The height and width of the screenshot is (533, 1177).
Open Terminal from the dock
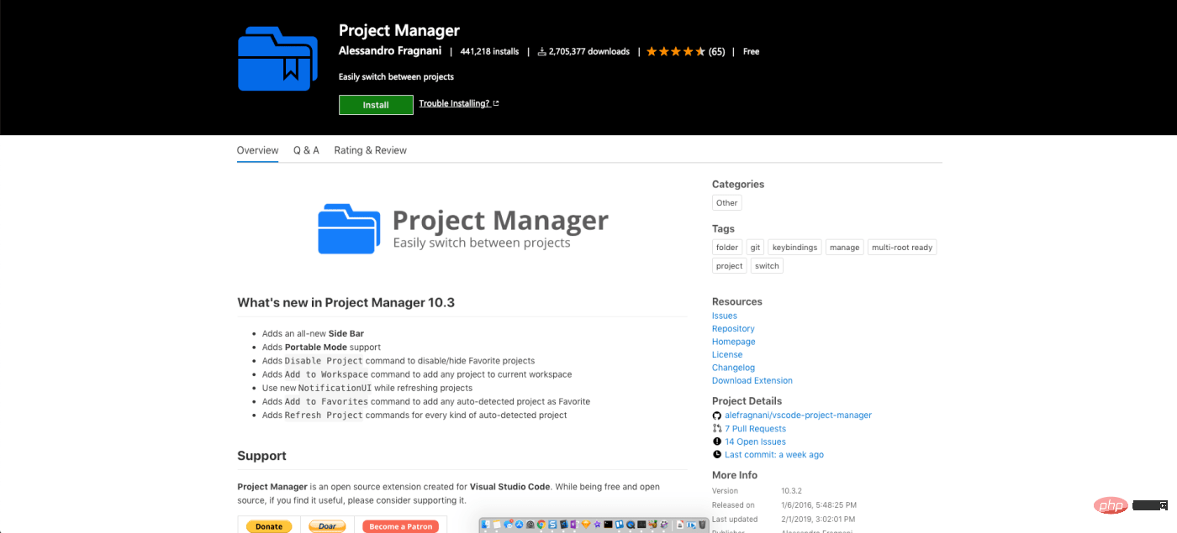click(608, 525)
